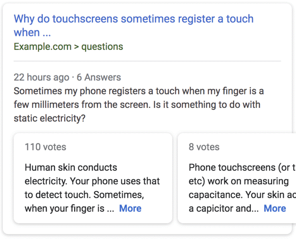Screen dimensions: 296x239
Task: Expand the 110 votes answer with "More"
Action: coord(130,208)
